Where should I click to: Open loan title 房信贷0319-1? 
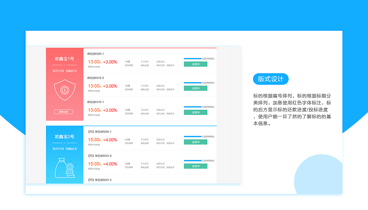click(x=95, y=102)
